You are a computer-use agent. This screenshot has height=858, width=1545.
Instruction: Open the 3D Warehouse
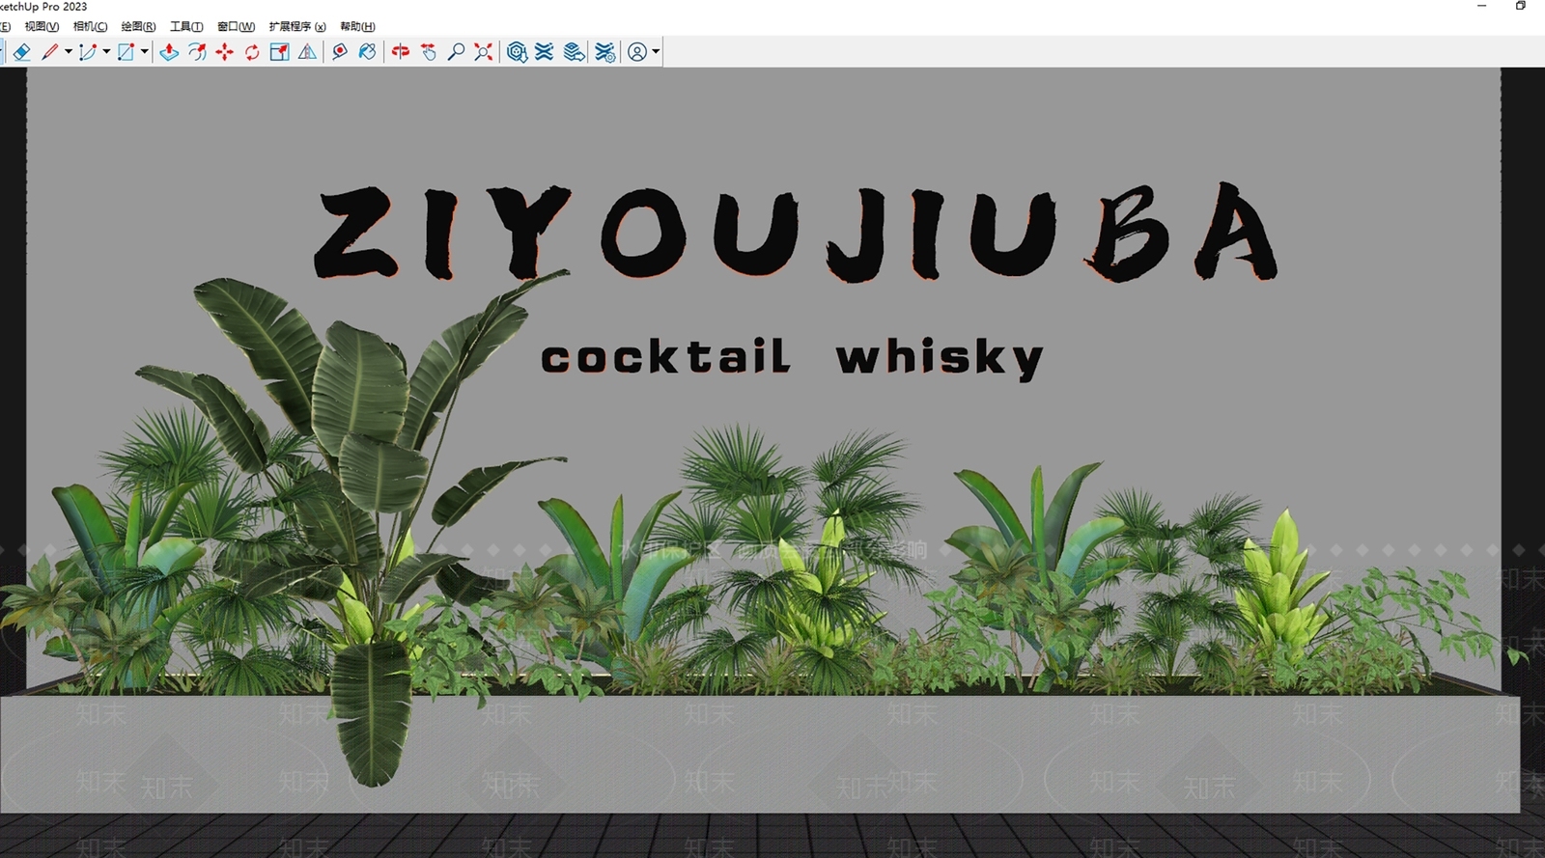518,52
